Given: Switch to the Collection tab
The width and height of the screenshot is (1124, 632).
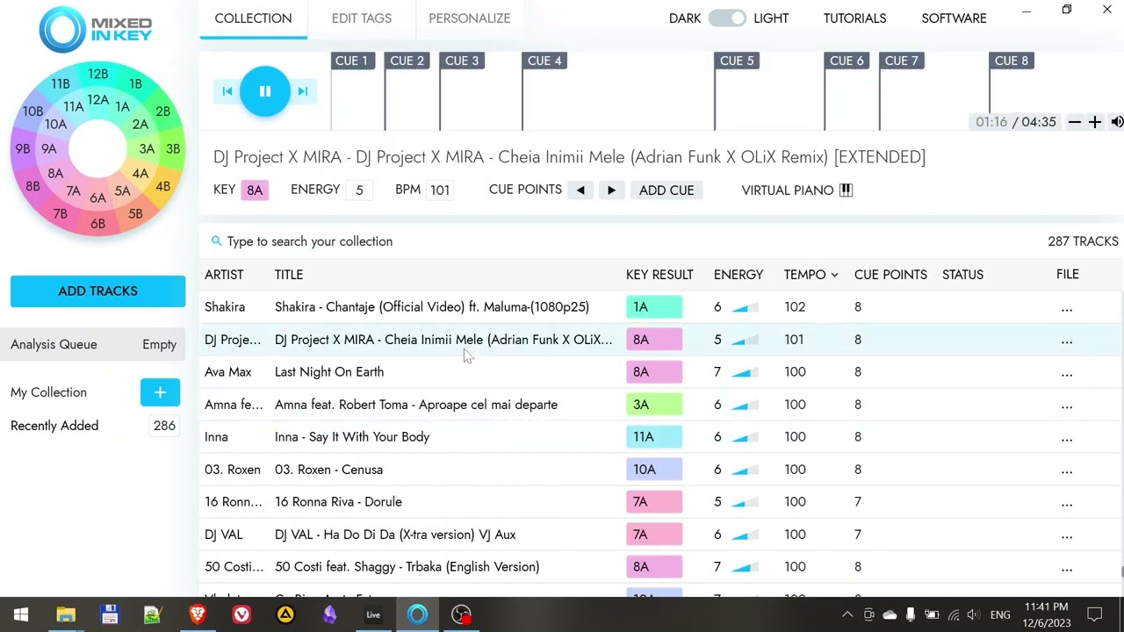Looking at the screenshot, I should click(253, 18).
